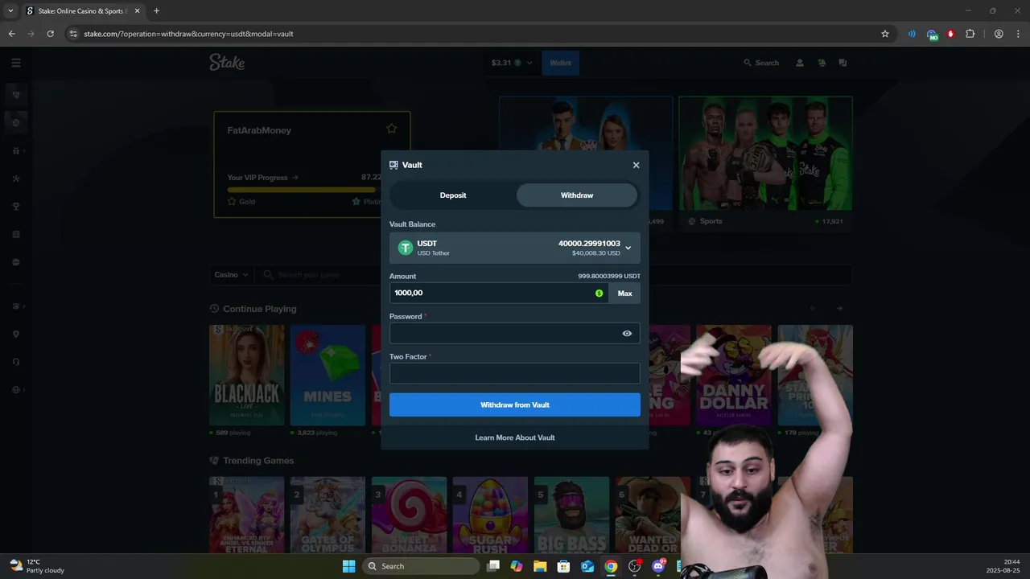The height and width of the screenshot is (579, 1030).
Task: Open the Casino filter dropdown near search
Action: click(231, 274)
